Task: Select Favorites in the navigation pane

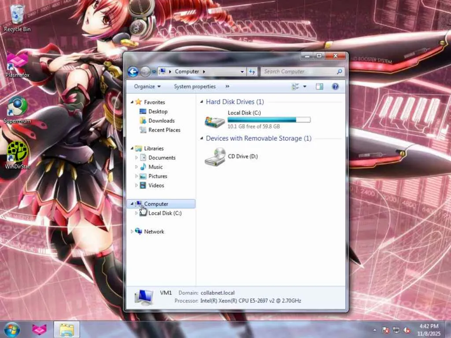Action: point(155,102)
